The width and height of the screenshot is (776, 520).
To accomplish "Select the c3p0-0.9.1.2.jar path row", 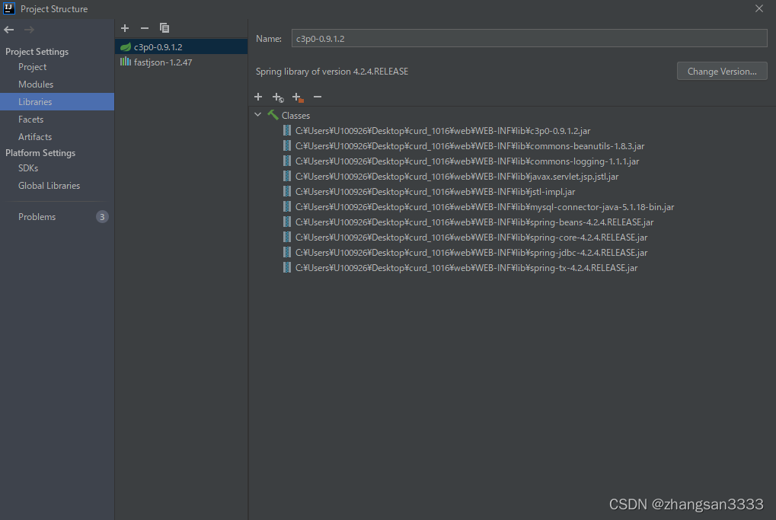I will point(443,131).
